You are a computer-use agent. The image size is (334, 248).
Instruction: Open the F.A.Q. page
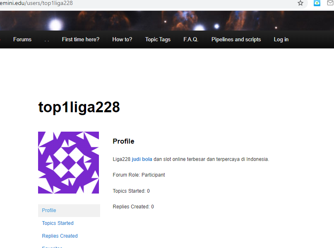point(191,40)
